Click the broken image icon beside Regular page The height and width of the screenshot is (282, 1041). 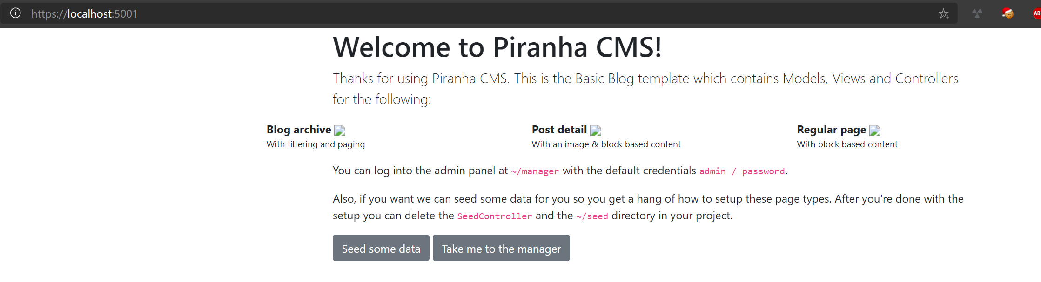click(x=875, y=131)
